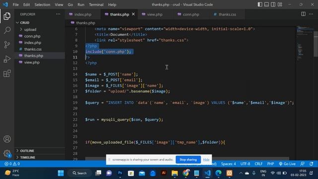318x179 pixels.
Task: Open Source Control view
Action: pos(7,45)
